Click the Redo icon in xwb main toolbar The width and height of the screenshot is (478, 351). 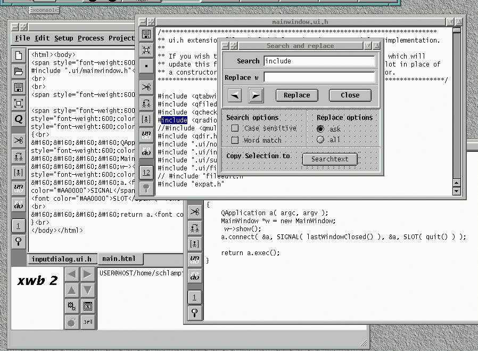(19, 205)
